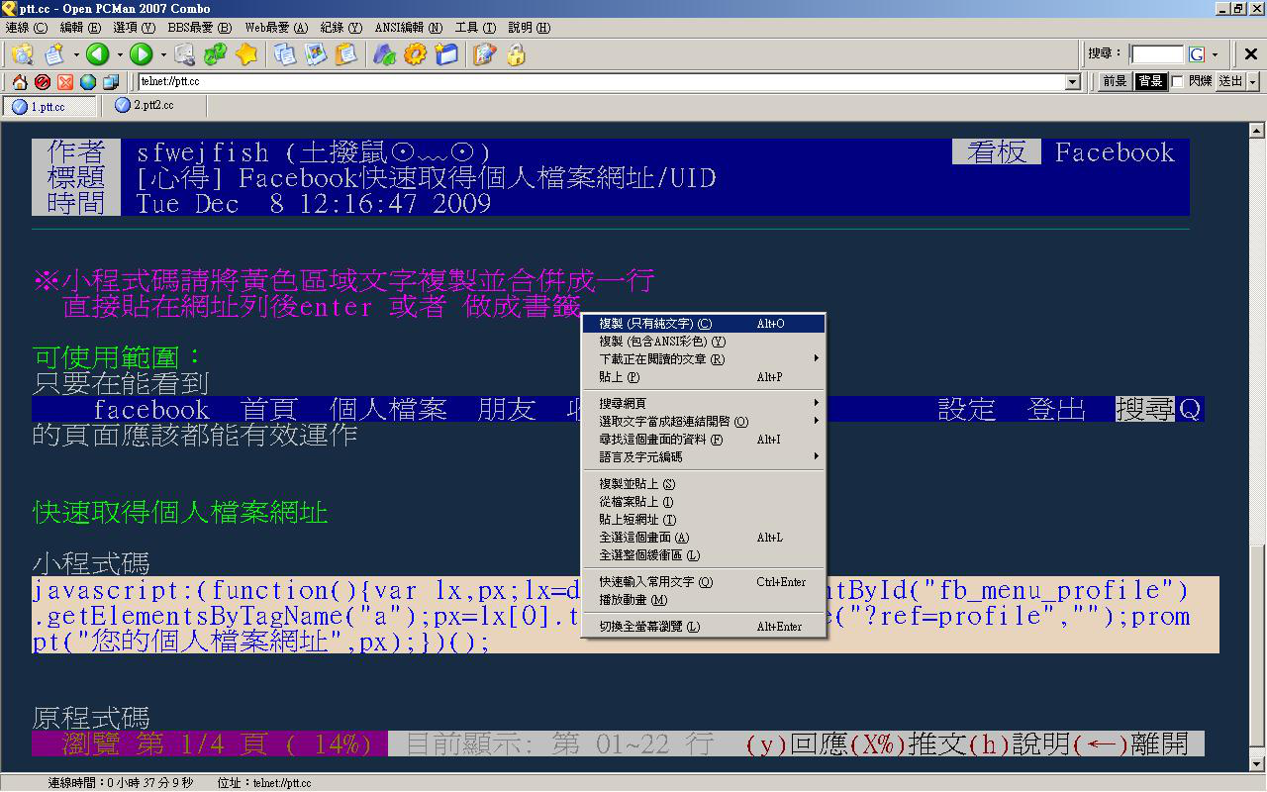Open the 工具 (T) menu
This screenshot has height=792, width=1267.
[475, 28]
